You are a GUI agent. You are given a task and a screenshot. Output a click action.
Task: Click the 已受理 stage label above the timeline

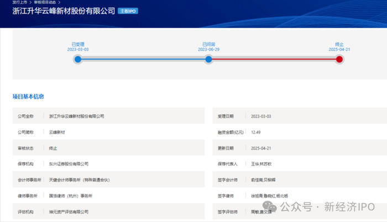(78, 44)
